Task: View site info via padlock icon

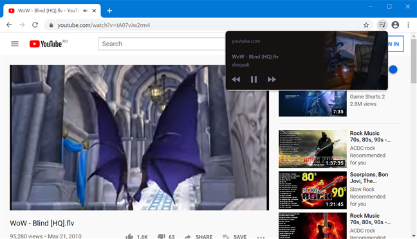Action: point(51,25)
